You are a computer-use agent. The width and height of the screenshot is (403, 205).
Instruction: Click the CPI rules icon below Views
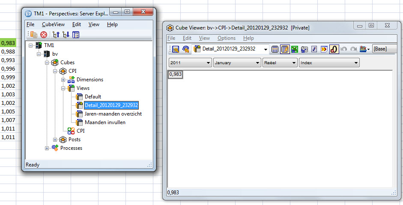[x=71, y=131]
